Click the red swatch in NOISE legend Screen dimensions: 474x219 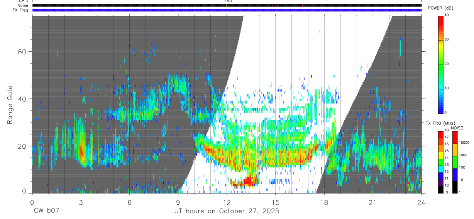pyautogui.click(x=455, y=138)
